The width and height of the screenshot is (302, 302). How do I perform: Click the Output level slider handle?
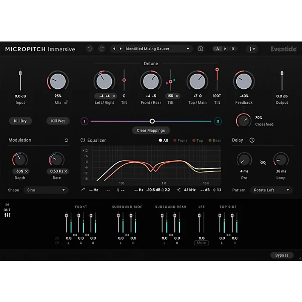[x=282, y=73]
